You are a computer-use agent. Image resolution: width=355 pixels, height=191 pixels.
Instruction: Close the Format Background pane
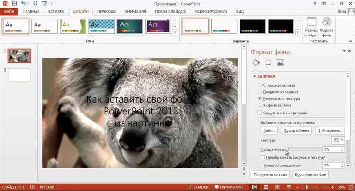click(x=350, y=51)
